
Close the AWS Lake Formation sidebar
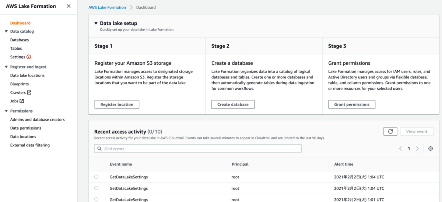click(x=69, y=6)
